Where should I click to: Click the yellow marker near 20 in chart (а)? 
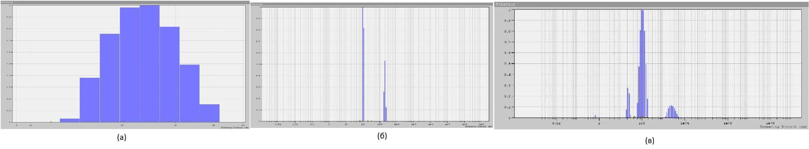[x=124, y=122]
